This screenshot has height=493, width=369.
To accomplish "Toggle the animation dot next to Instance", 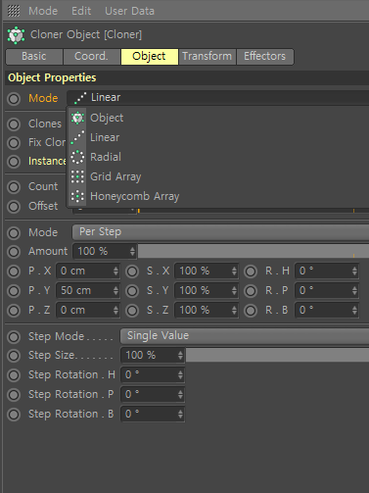I will click(14, 162).
